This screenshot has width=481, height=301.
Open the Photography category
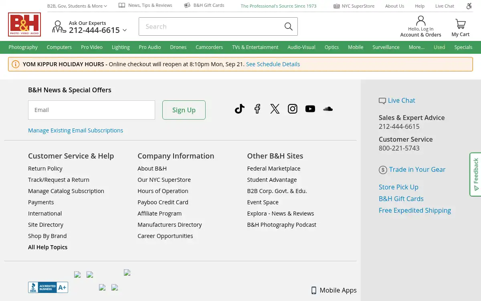[x=23, y=47]
